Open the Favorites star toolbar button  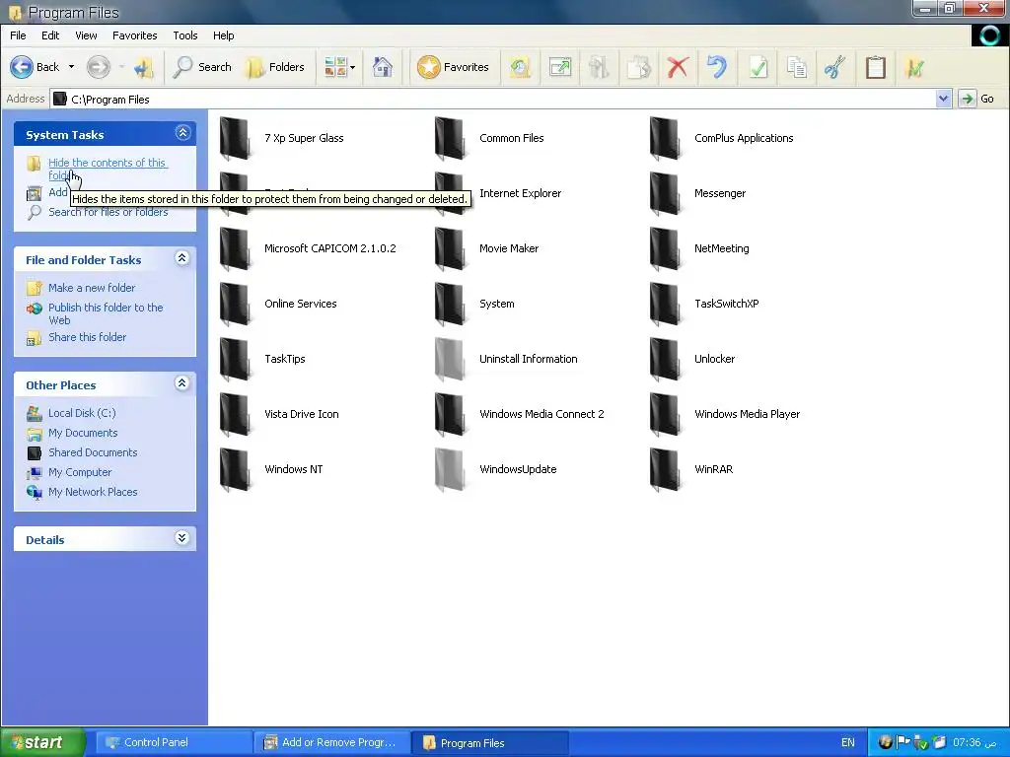(453, 67)
